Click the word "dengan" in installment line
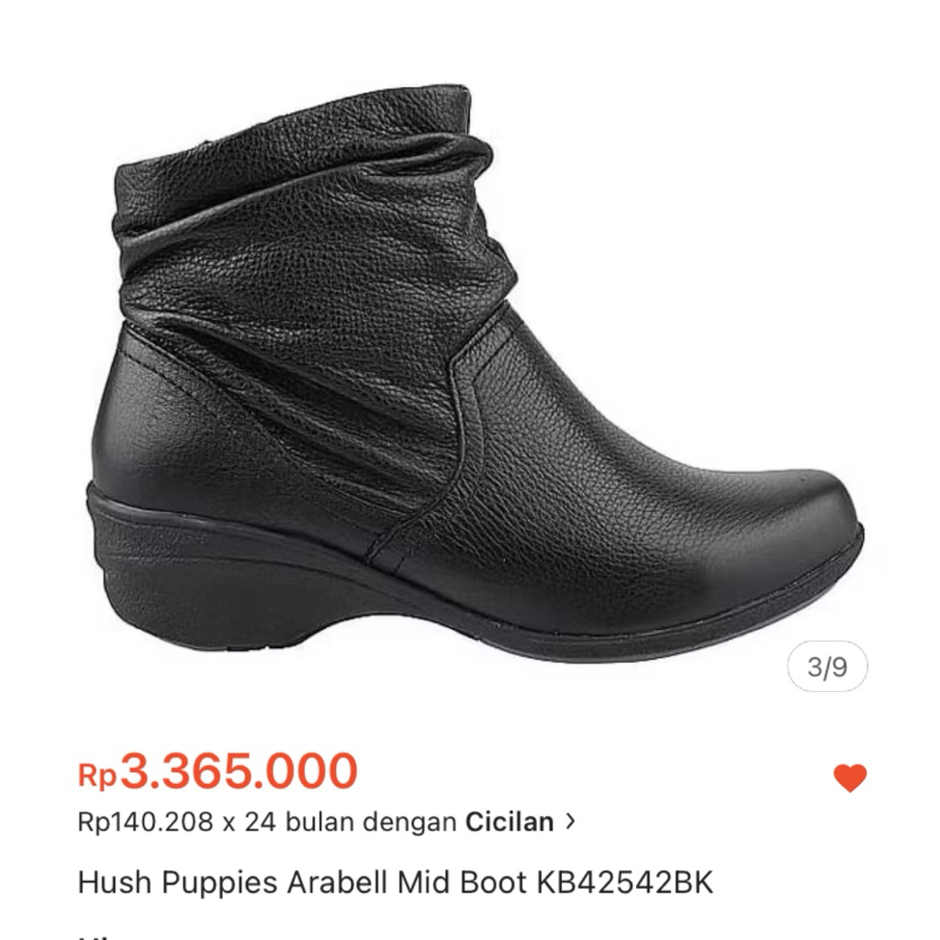 pyautogui.click(x=409, y=822)
